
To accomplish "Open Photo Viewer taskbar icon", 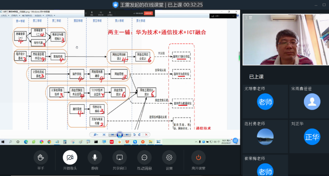I will tap(158, 142).
